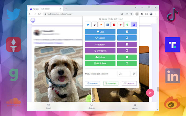Click the page vertical scrollbar thumb
The width and height of the screenshot is (186, 116).
coord(158,89)
